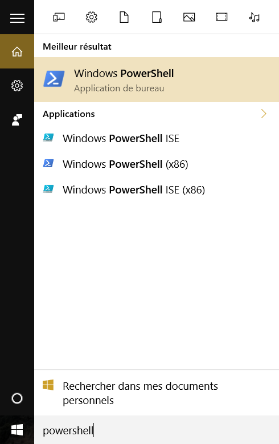Filter results by Settings gear icon
This screenshot has width=279, height=444.
(x=91, y=17)
